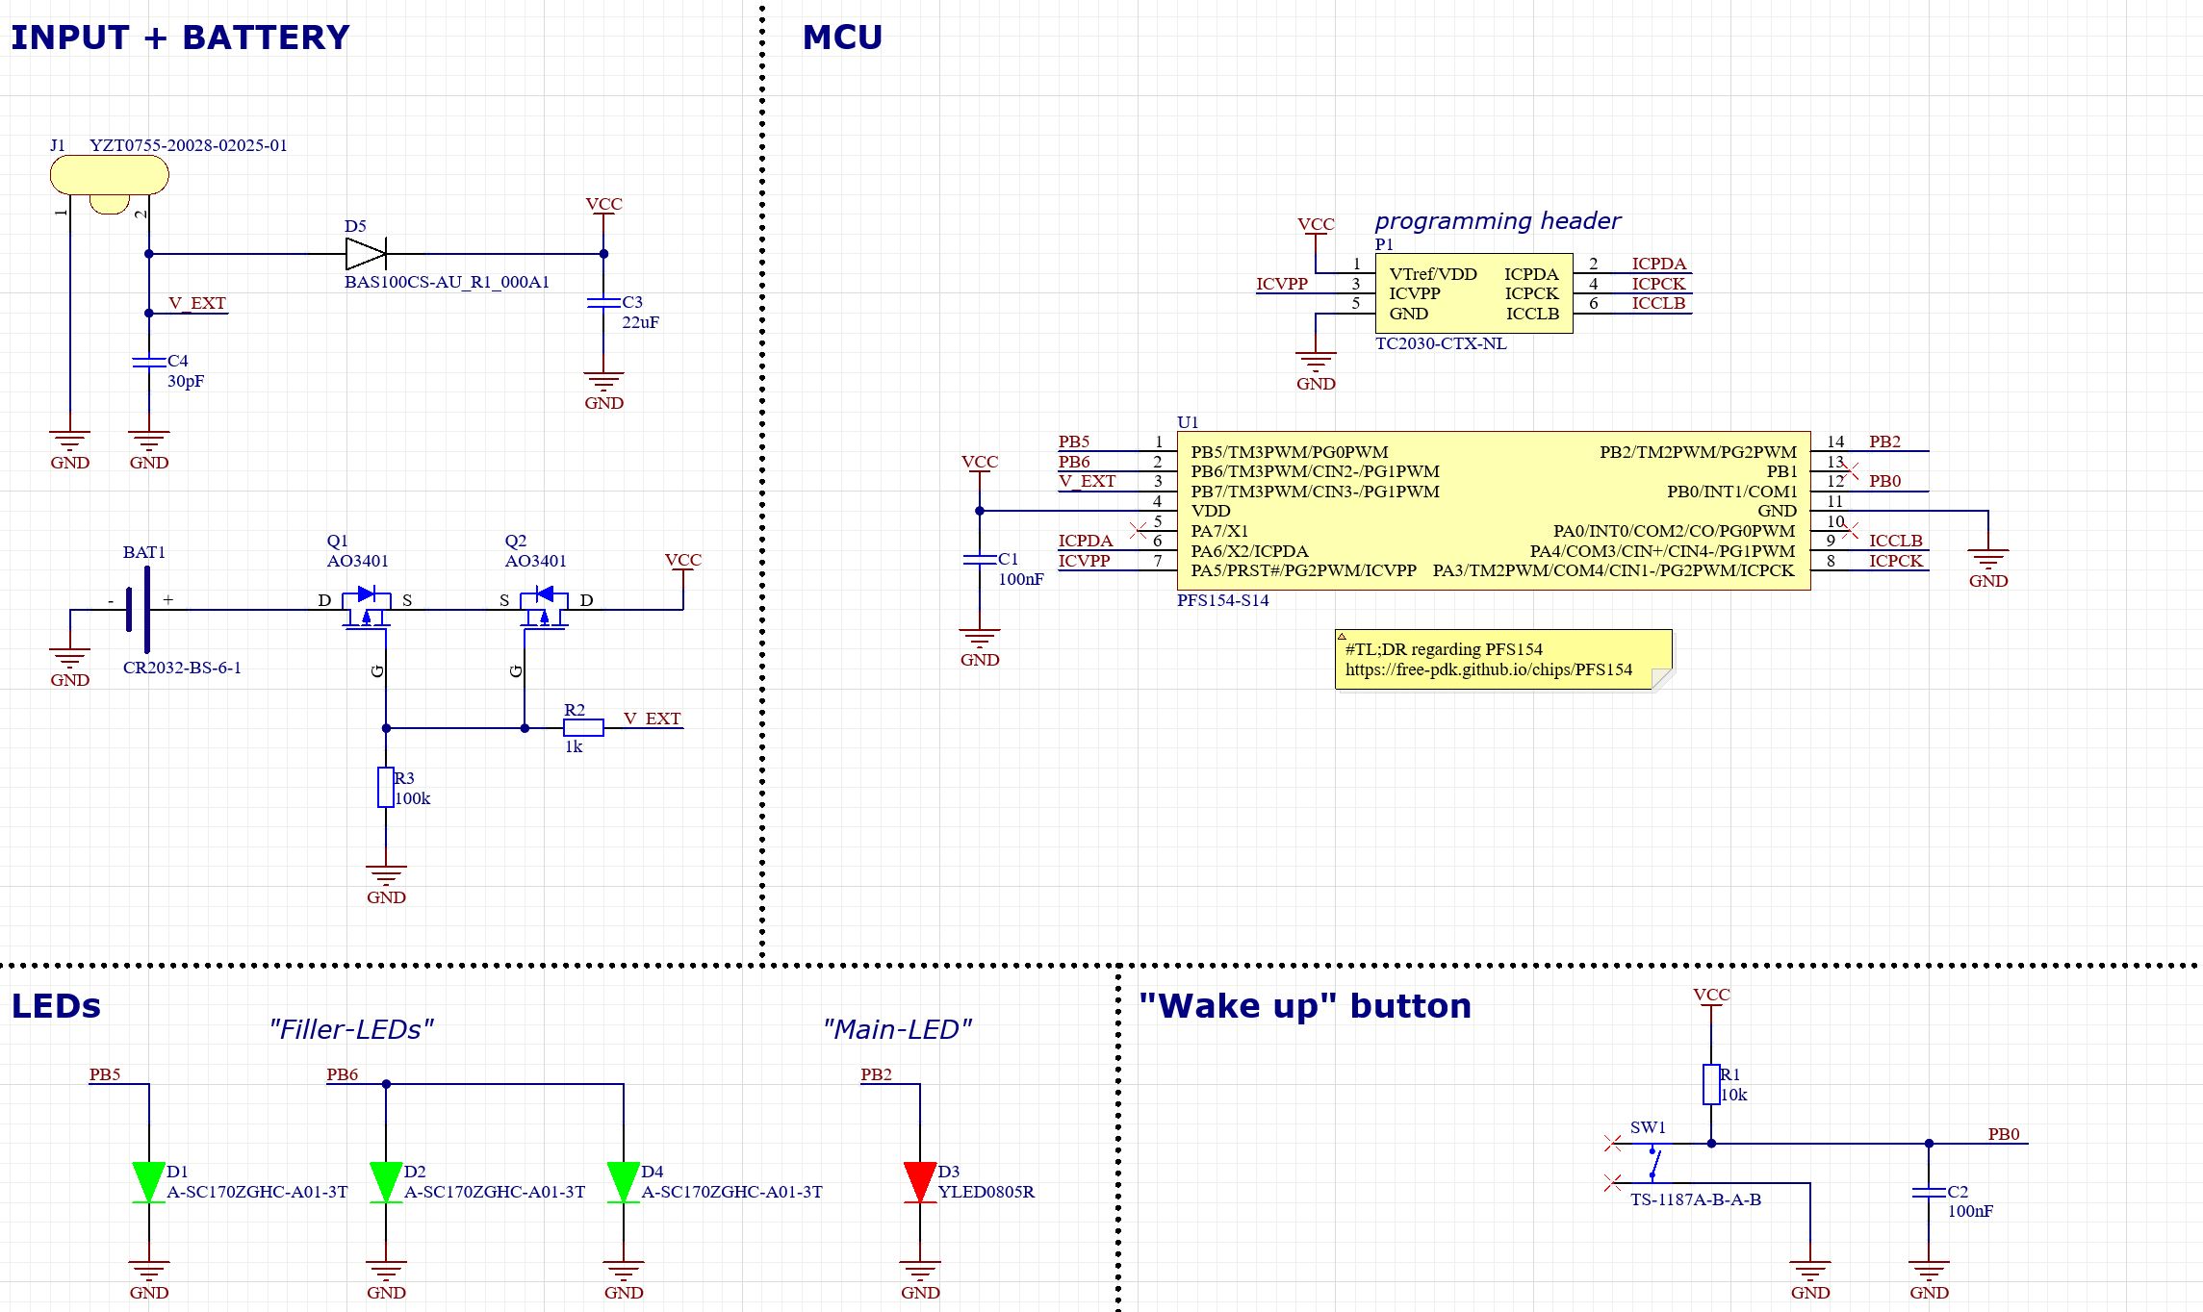The height and width of the screenshot is (1312, 2203).
Task: Click resistor R3 100k symbol
Action: [386, 788]
